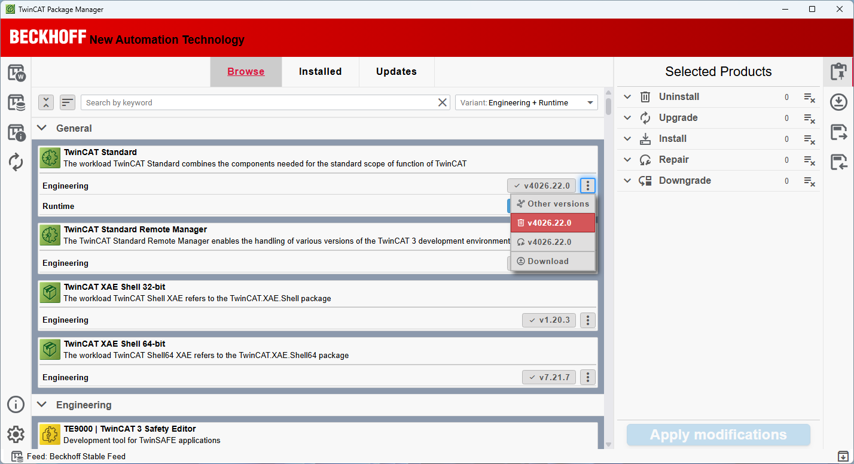854x464 pixels.
Task: Click the TwinCAT Standard product icon
Action: (x=50, y=158)
